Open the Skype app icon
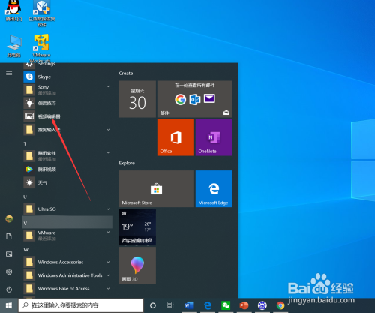 (x=29, y=77)
